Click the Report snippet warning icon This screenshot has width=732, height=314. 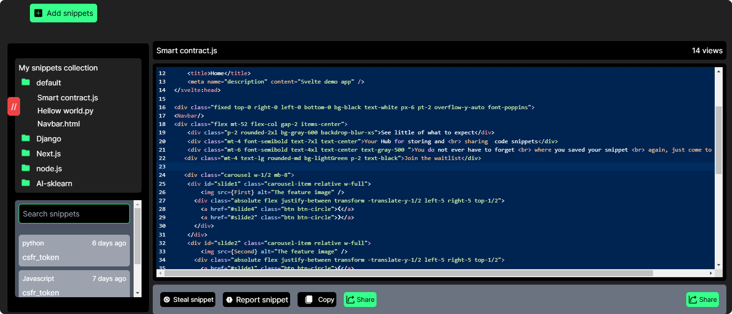[229, 300]
